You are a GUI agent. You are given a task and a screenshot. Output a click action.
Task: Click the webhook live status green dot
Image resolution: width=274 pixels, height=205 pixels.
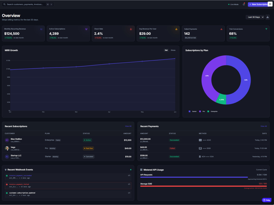pyautogui.click(x=131, y=170)
